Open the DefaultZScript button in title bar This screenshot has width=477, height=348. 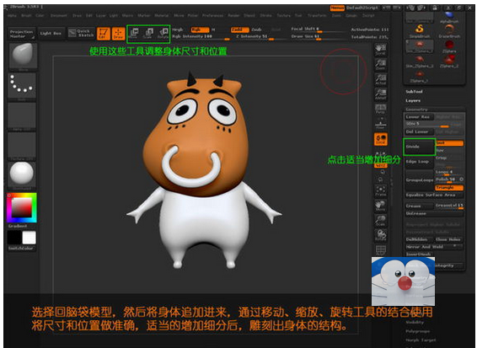[362, 8]
